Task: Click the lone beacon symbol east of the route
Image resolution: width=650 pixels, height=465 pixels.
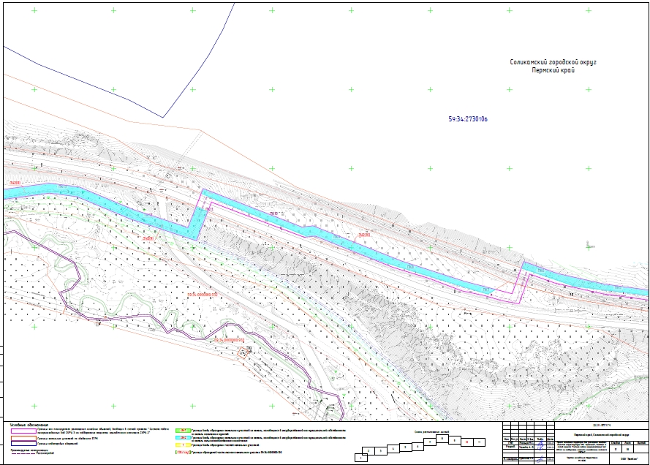Action: click(x=589, y=245)
